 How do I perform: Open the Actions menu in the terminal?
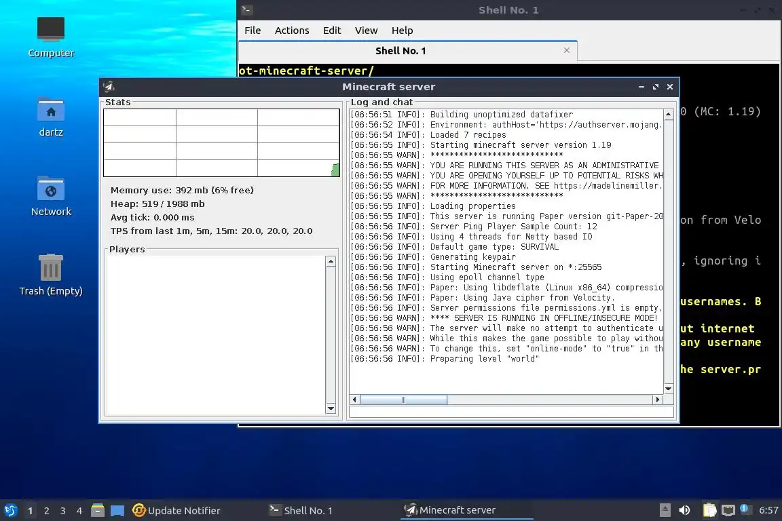(292, 31)
